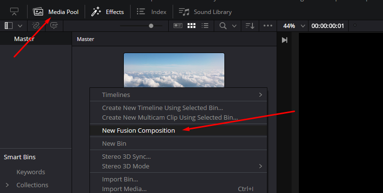
Task: Show the Index panel
Action: click(152, 12)
